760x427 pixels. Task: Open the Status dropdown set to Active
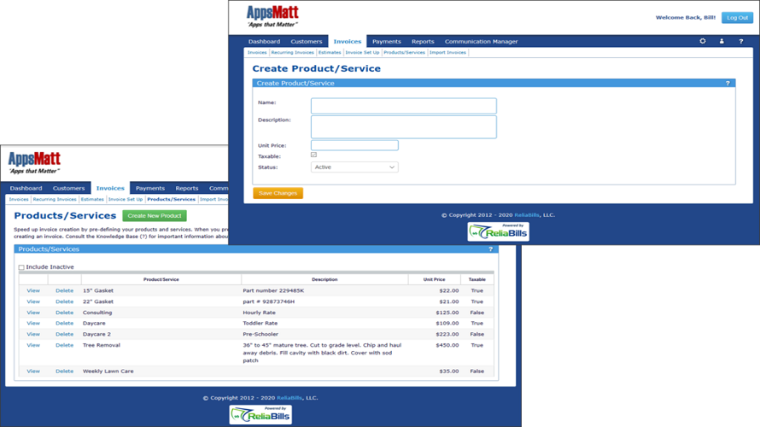(354, 167)
